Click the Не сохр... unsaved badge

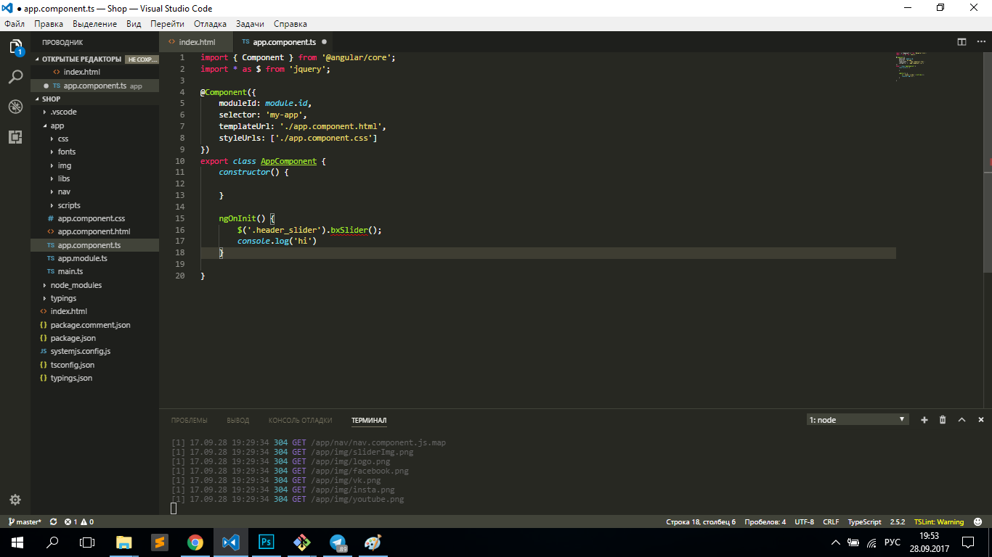(142, 59)
